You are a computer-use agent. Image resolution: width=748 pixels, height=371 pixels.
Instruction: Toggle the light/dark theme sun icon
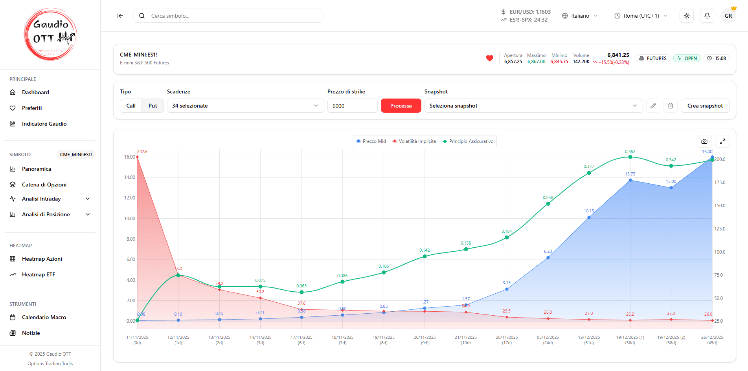click(x=686, y=16)
